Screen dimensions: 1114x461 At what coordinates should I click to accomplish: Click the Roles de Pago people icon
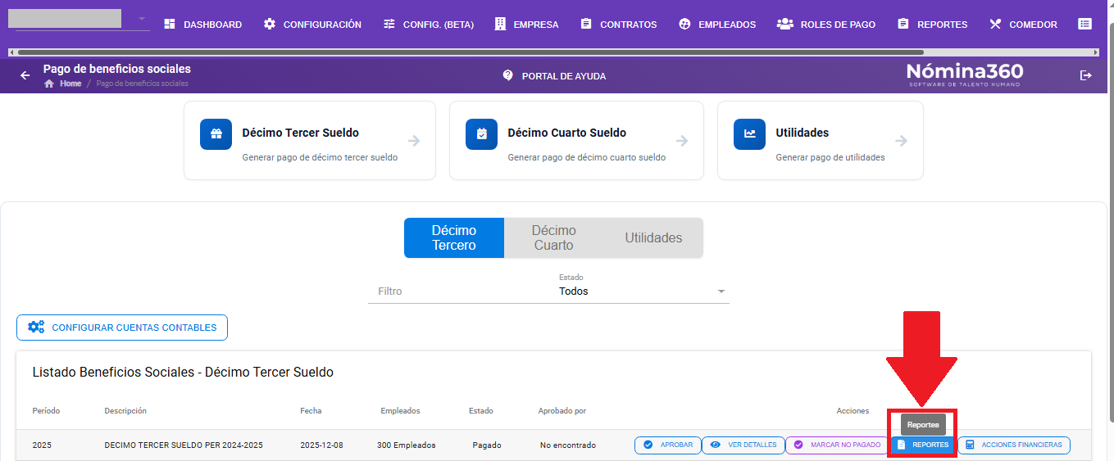pos(785,25)
